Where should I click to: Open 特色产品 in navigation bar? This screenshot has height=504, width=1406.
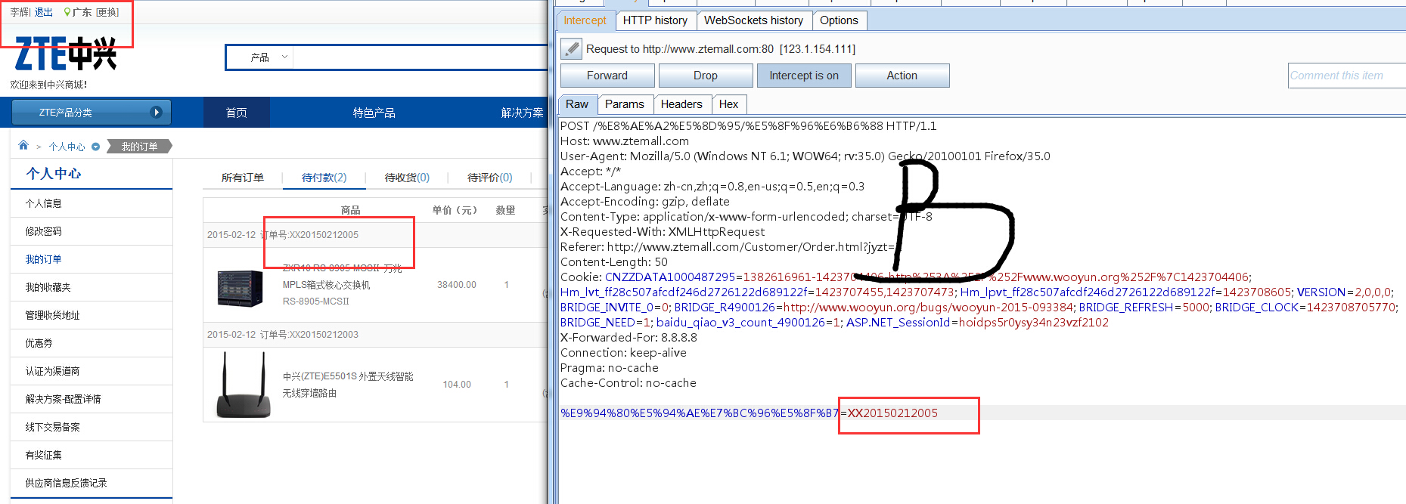click(374, 113)
